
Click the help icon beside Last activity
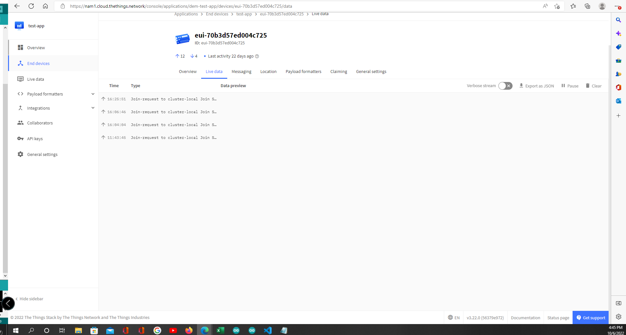[x=257, y=56]
